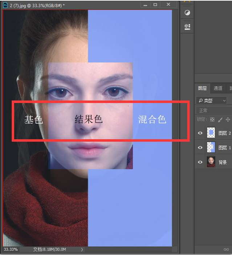Click the lock position move icon
The height and width of the screenshot is (255, 232).
(228, 119)
